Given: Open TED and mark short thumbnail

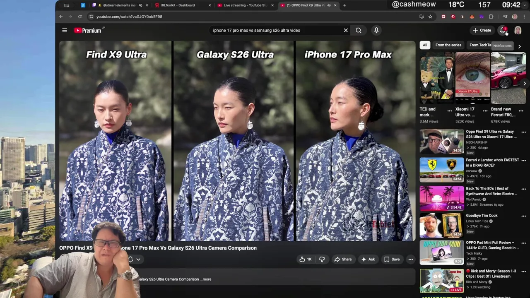Looking at the screenshot, I should pyautogui.click(x=437, y=77).
